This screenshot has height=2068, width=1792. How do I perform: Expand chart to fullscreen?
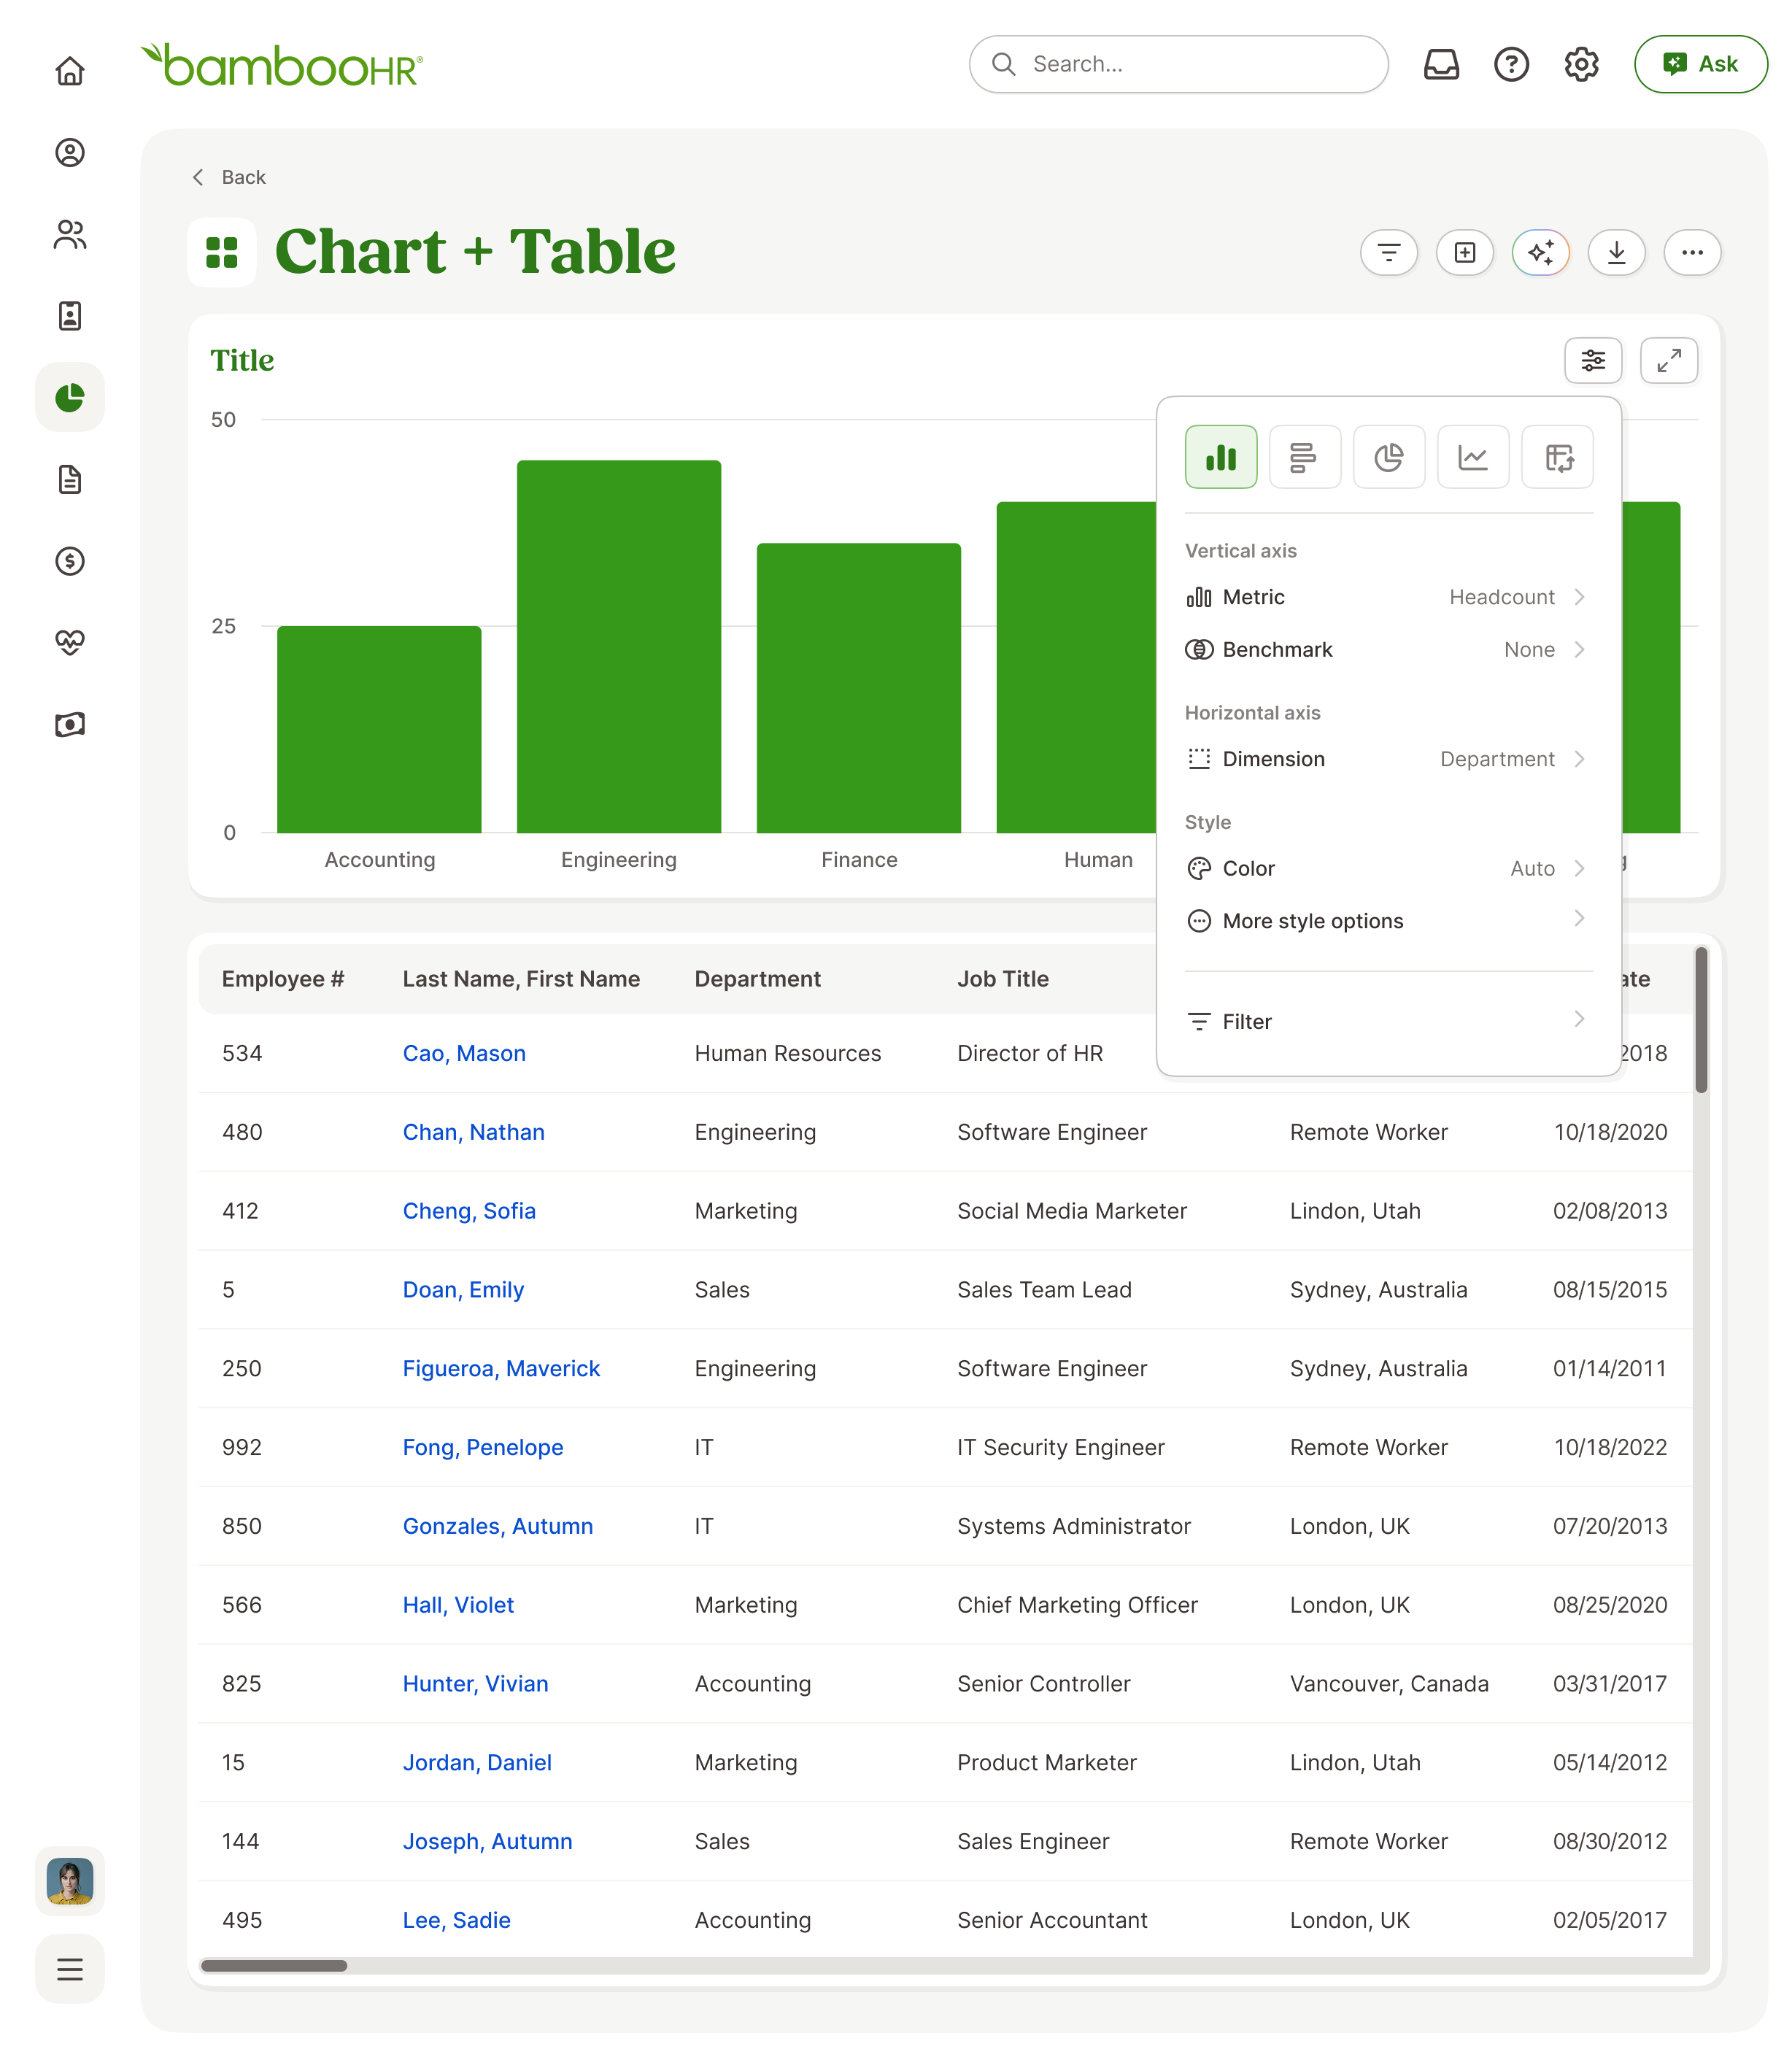[1669, 360]
